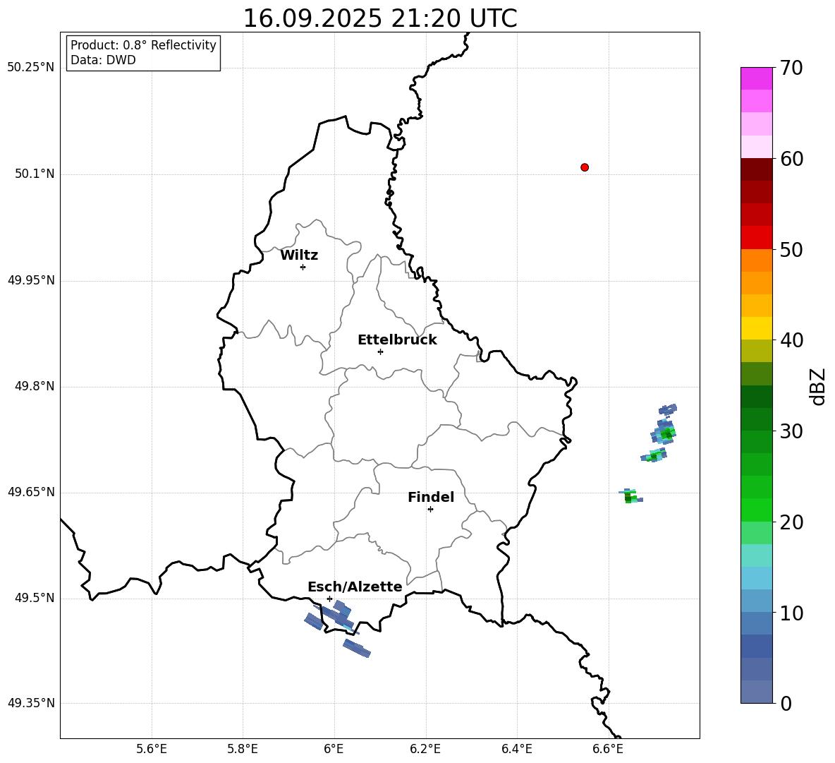Click the longitude label '6°E'
Screen dimensions: 835x763
click(334, 749)
